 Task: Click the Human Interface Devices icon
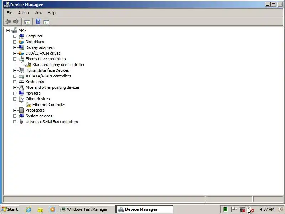click(21, 70)
